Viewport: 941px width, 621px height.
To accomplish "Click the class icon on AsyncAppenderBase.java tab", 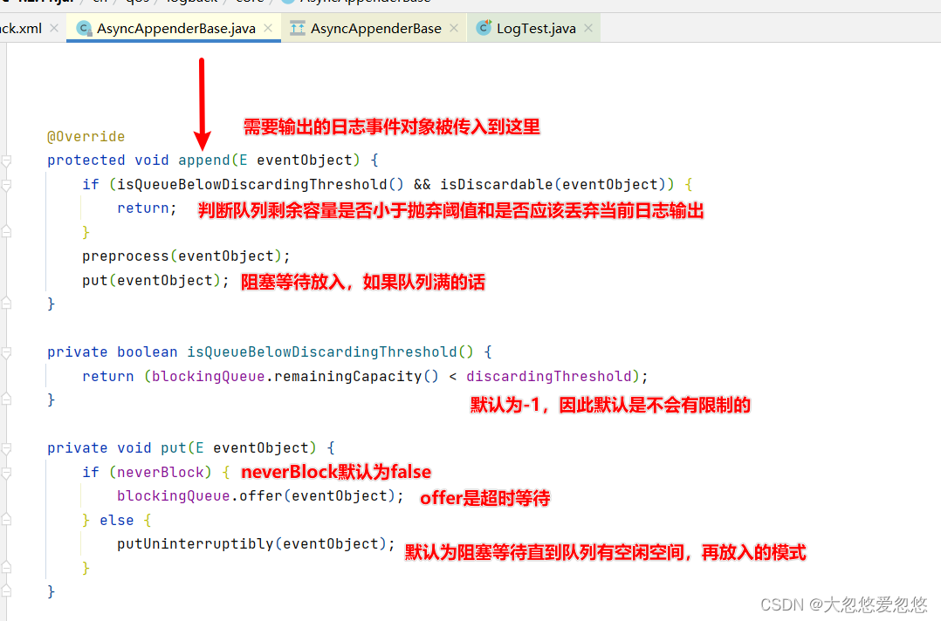I will pos(85,28).
